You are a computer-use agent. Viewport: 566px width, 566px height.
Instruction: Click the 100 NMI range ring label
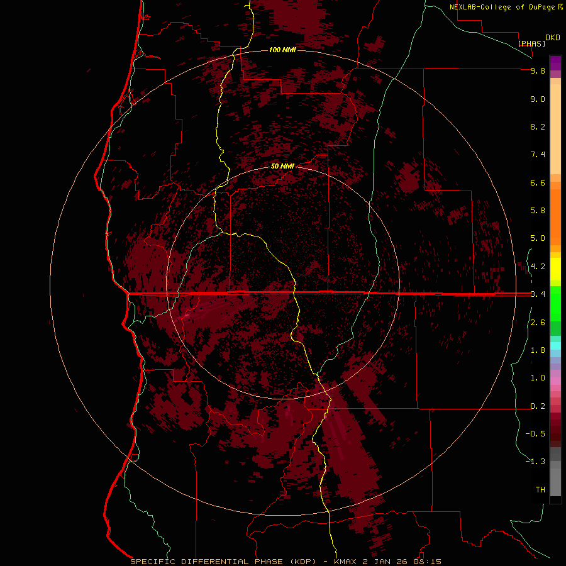coord(282,50)
